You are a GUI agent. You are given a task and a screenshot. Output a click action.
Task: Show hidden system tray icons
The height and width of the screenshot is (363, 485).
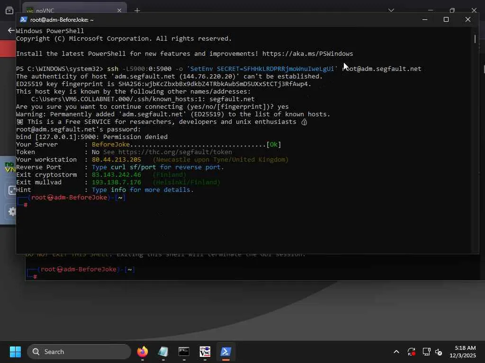(x=396, y=352)
